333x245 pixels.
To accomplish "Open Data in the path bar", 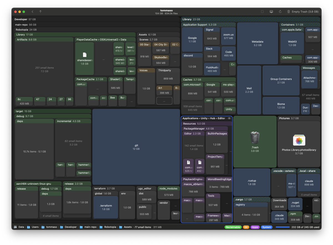I will 21,227.
